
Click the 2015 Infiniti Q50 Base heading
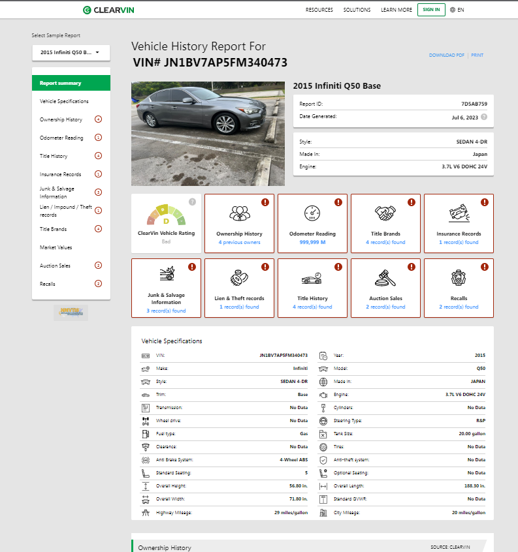click(x=337, y=86)
